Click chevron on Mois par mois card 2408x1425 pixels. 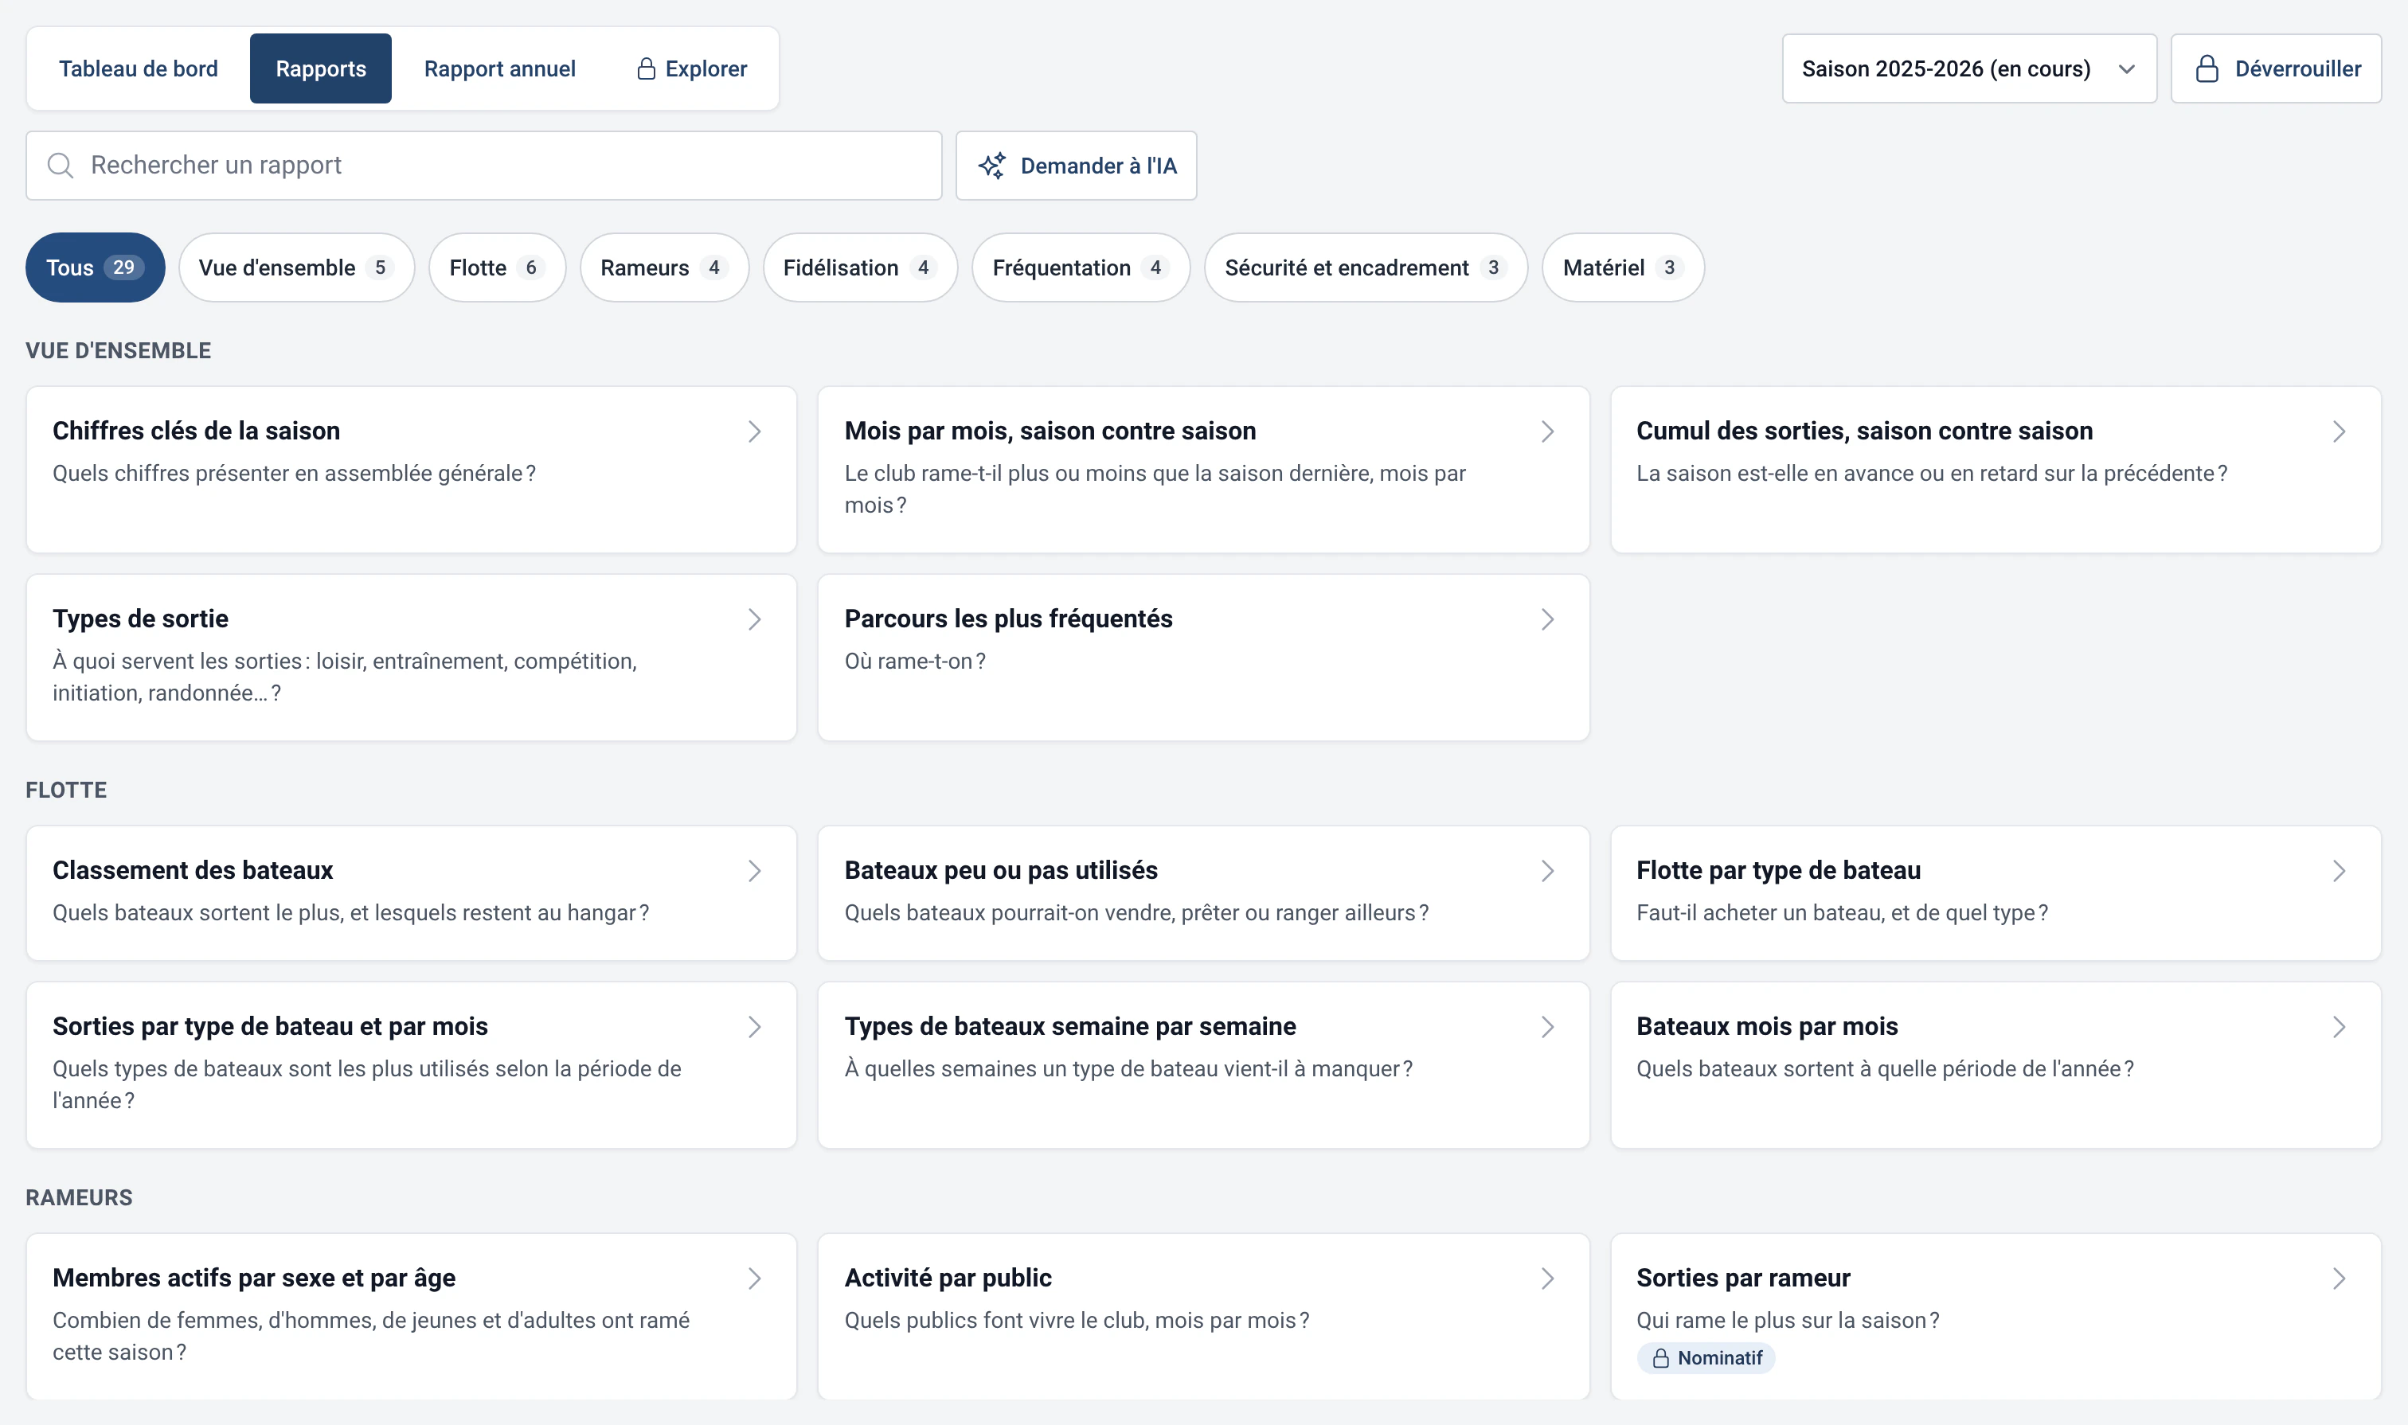[x=1547, y=431]
